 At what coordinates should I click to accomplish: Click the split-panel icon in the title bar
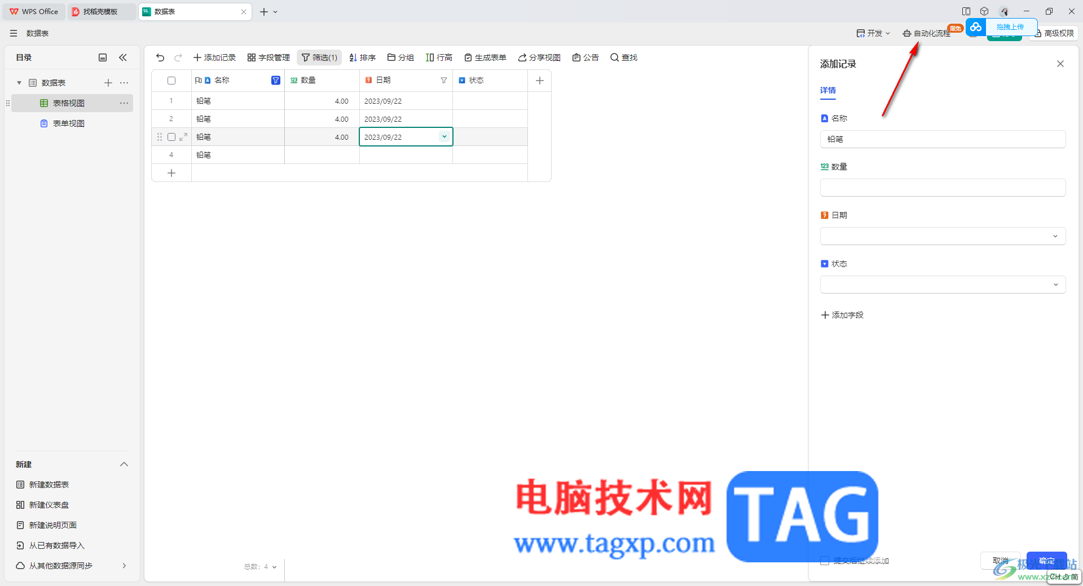(966, 11)
